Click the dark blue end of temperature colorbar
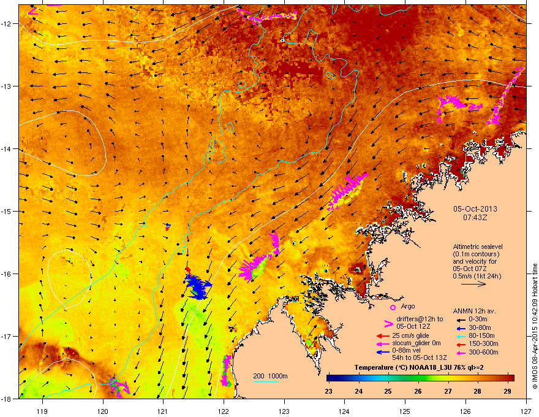539x417 pixels. [331, 378]
